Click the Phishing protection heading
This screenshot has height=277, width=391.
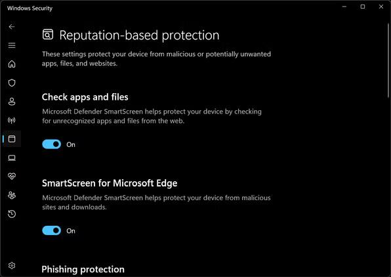(x=83, y=270)
